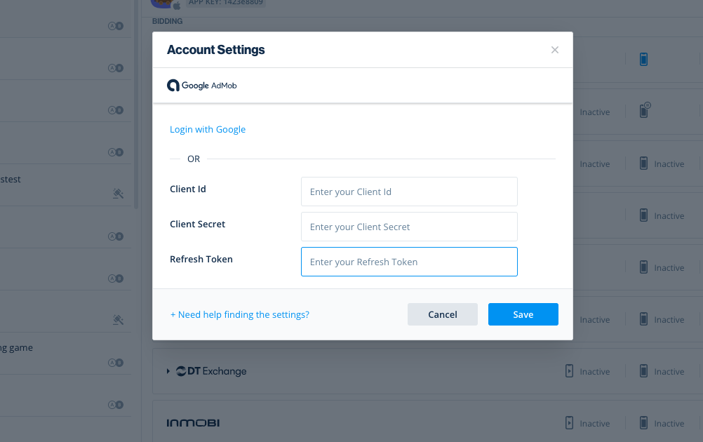This screenshot has height=442, width=703.
Task: Click DT Exchange rewarded video phone icon
Action: (x=569, y=371)
